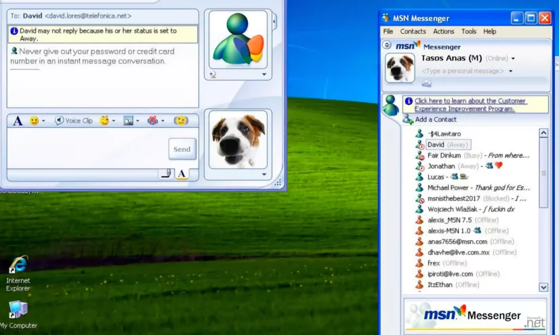The image size is (559, 335).
Task: Start recording a Voice Clip
Action: point(73,120)
